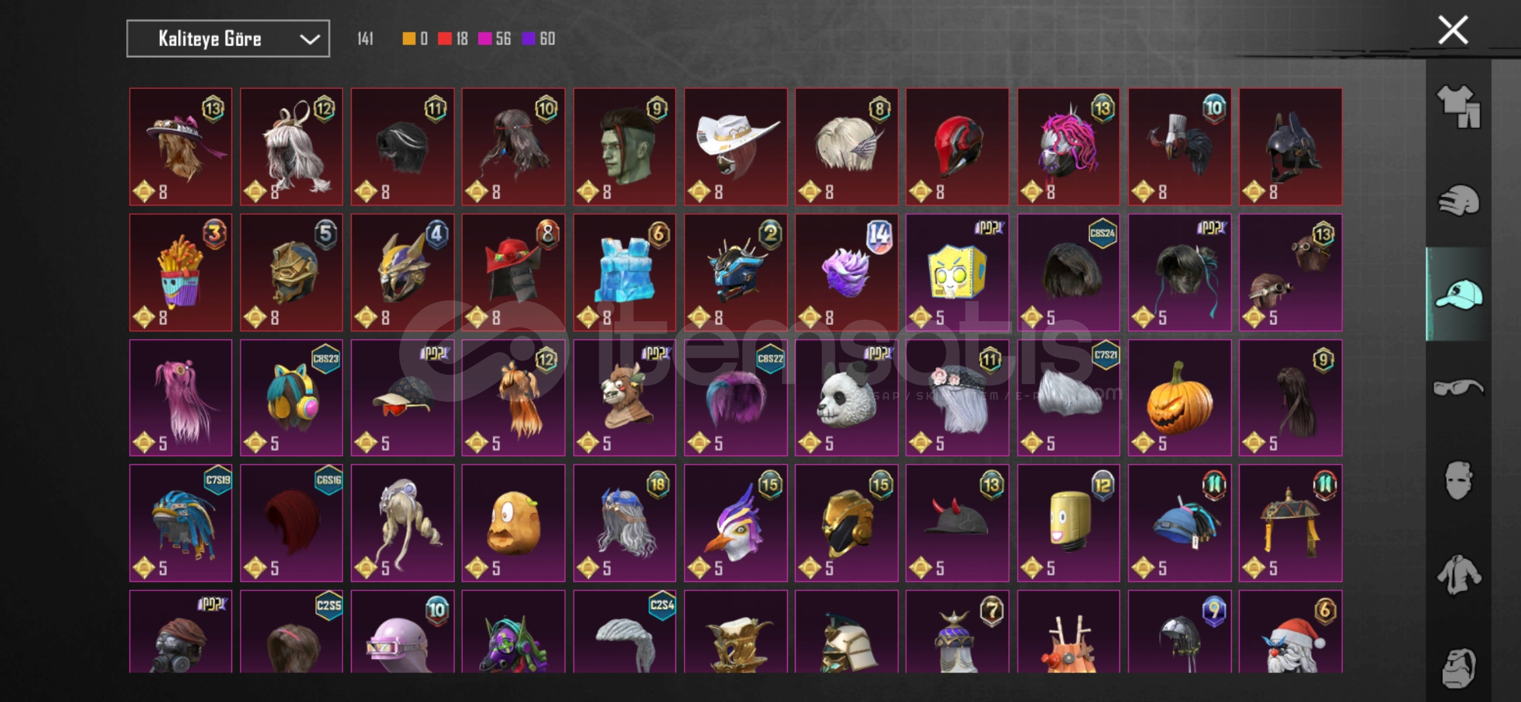1521x702 pixels.
Task: Click the red rarity count swatch
Action: pyautogui.click(x=445, y=39)
